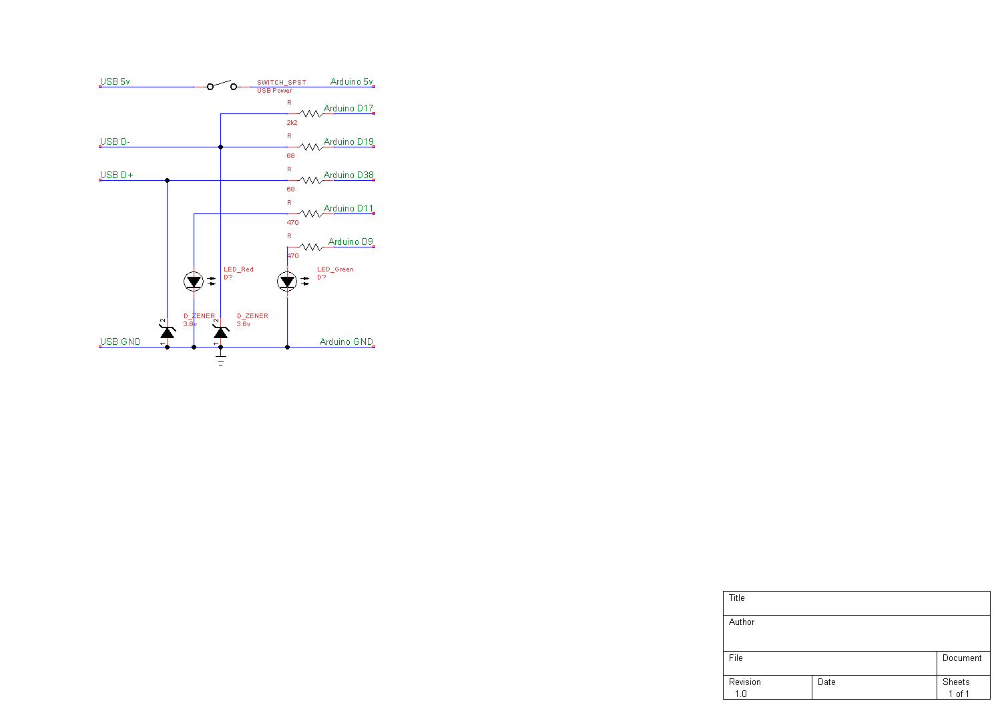Click the "Arduino D11" net label
Image resolution: width=998 pixels, height=707 pixels.
click(348, 208)
